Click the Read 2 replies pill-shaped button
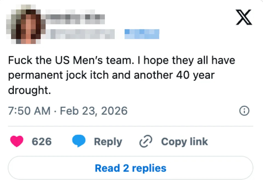Screen dimensions: 263x185 (131, 168)
